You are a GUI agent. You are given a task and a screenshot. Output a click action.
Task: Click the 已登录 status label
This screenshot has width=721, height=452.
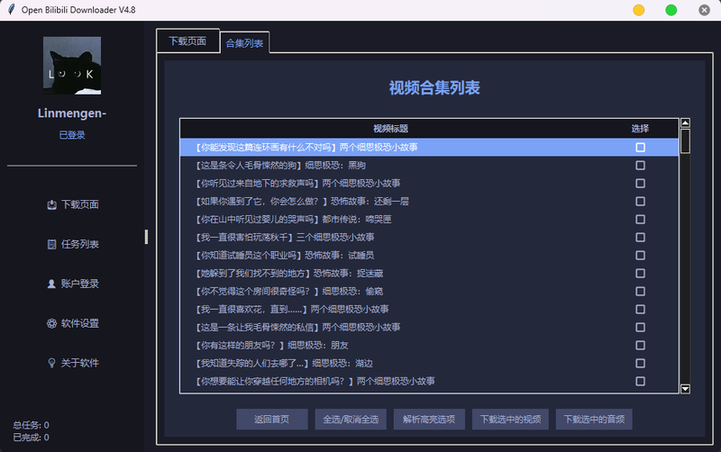[72, 135]
